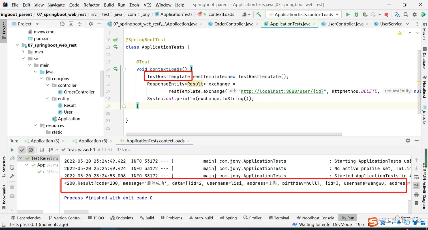
Task: Run with coverage from the main toolbar
Action: (365, 14)
